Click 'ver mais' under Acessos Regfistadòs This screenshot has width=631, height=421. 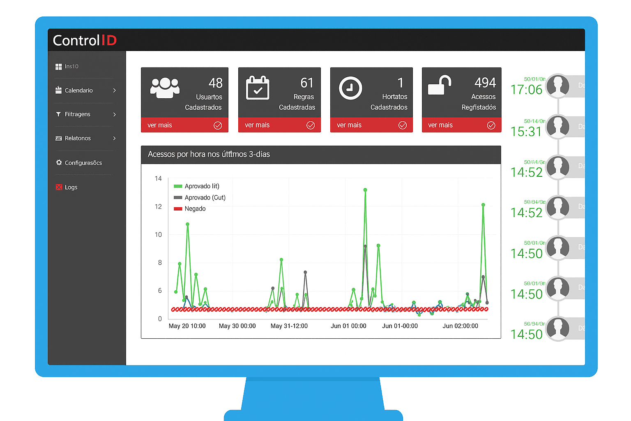(x=440, y=125)
